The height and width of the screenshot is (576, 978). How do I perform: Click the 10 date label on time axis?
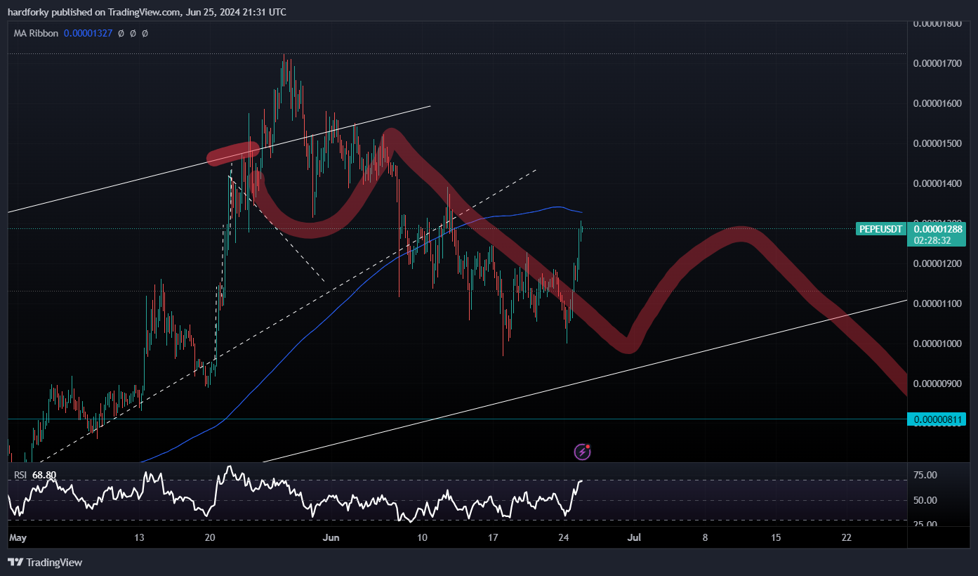click(x=422, y=538)
